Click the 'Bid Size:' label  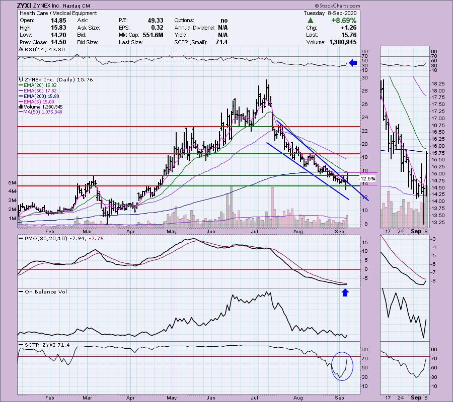coord(88,42)
